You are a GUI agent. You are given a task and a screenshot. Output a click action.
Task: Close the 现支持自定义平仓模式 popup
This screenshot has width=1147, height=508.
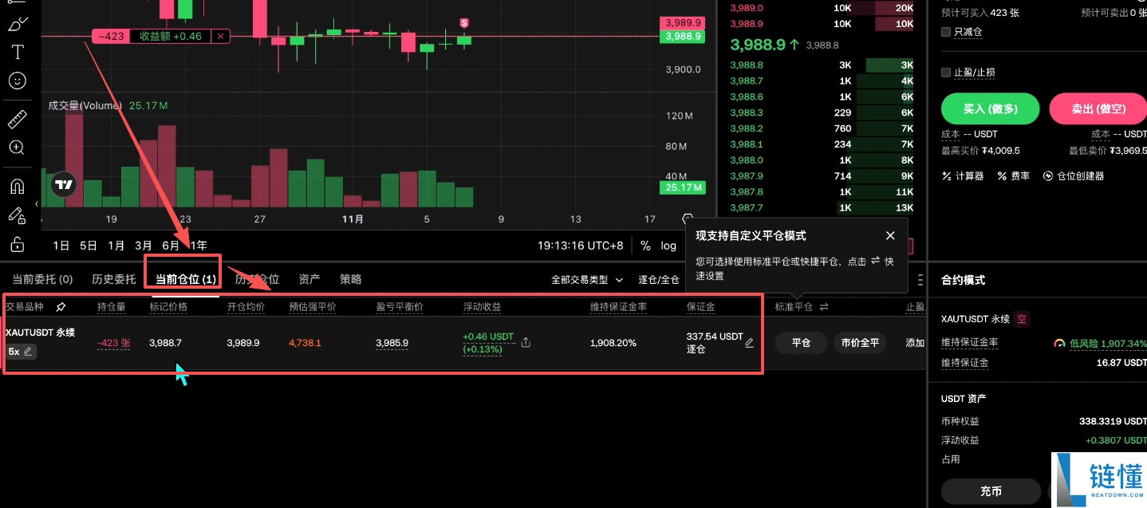tap(890, 235)
